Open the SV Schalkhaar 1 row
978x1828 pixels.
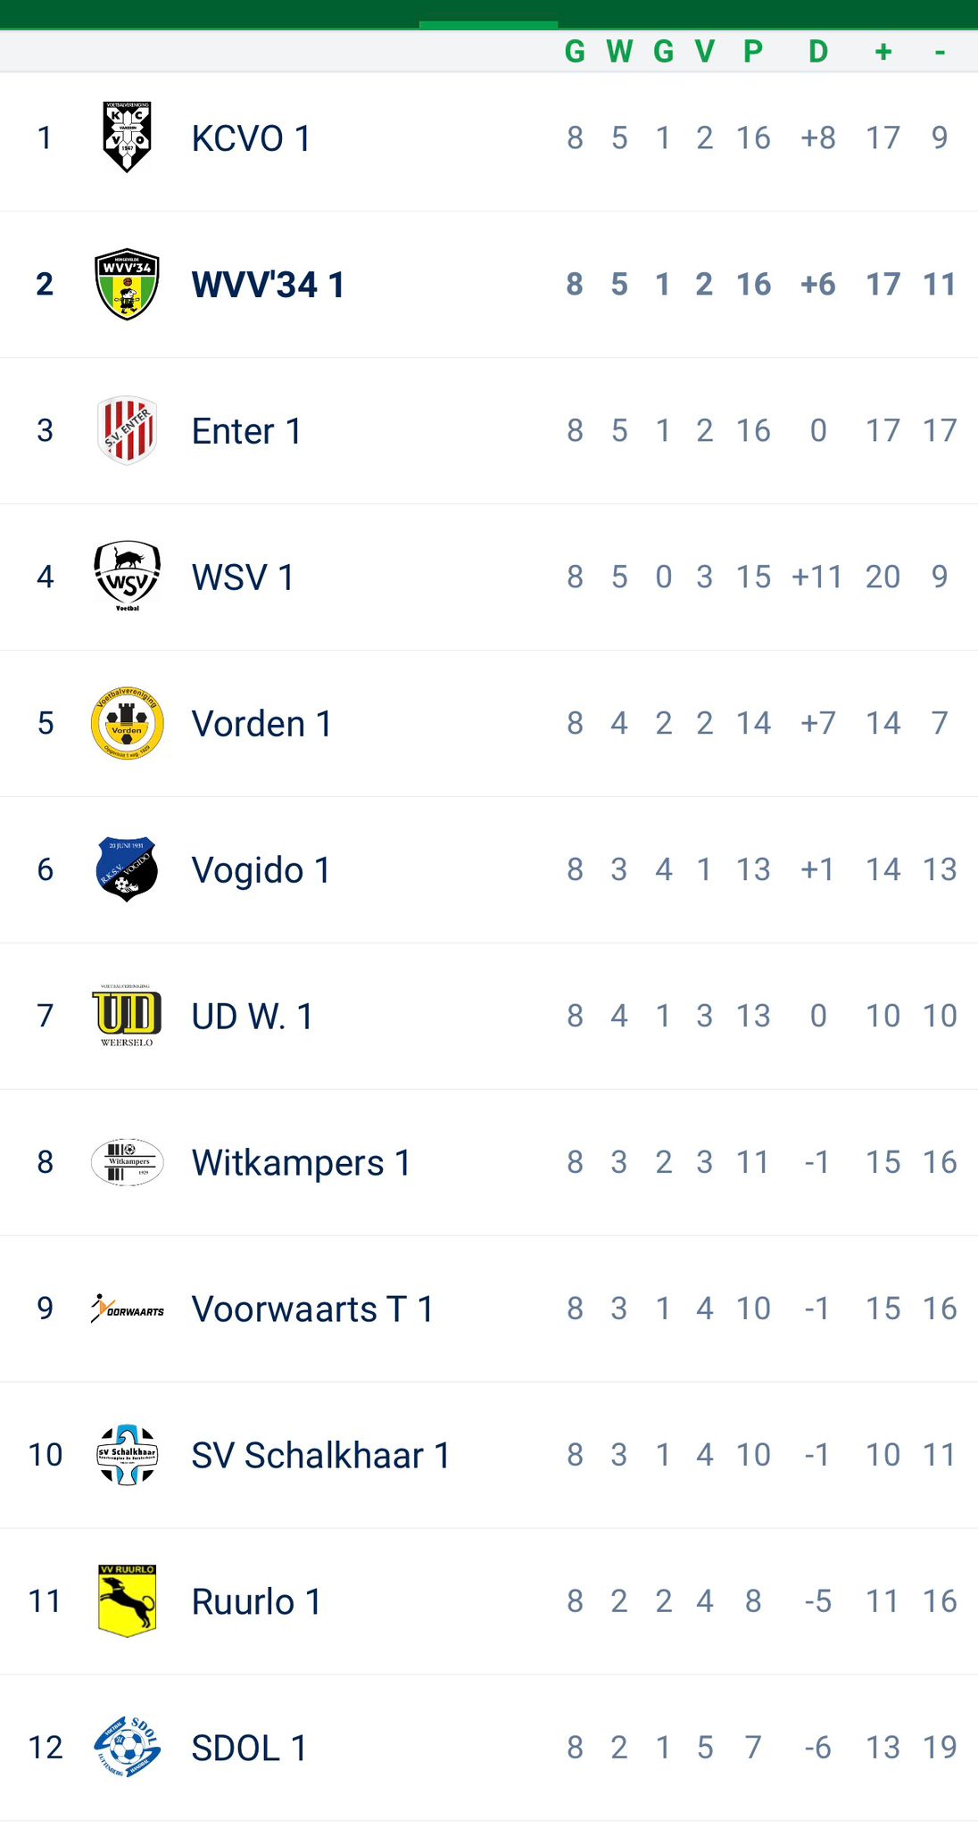click(489, 1456)
